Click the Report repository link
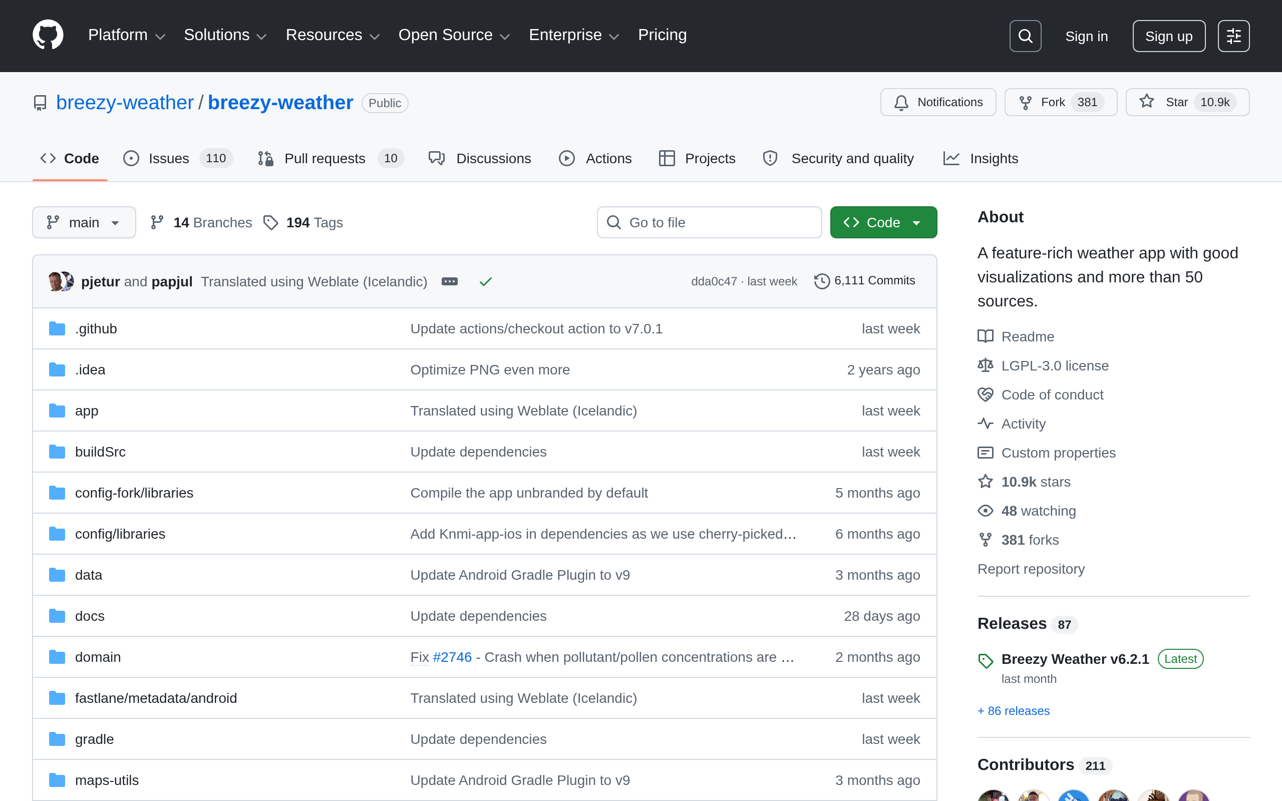This screenshot has height=801, width=1282. point(1031,569)
